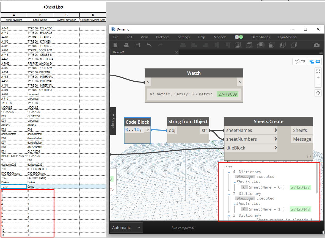Click the zoom in plus icon
The width and height of the screenshot is (325, 238).
318,78
